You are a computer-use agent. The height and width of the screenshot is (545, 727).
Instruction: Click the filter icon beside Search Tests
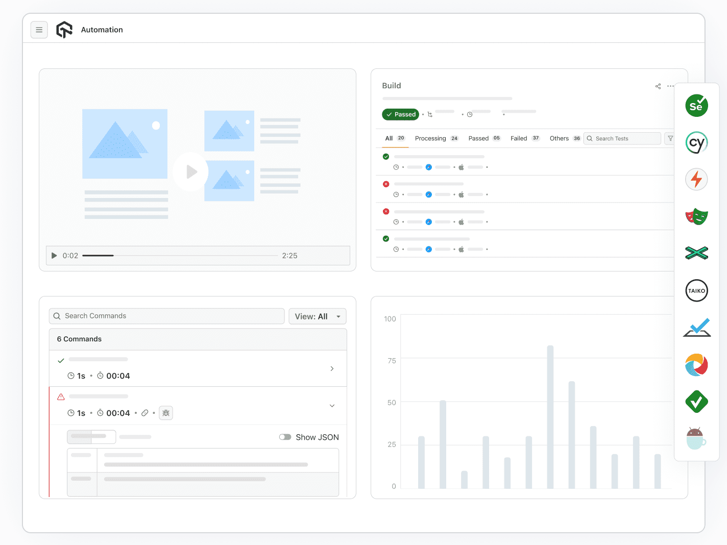pyautogui.click(x=670, y=138)
